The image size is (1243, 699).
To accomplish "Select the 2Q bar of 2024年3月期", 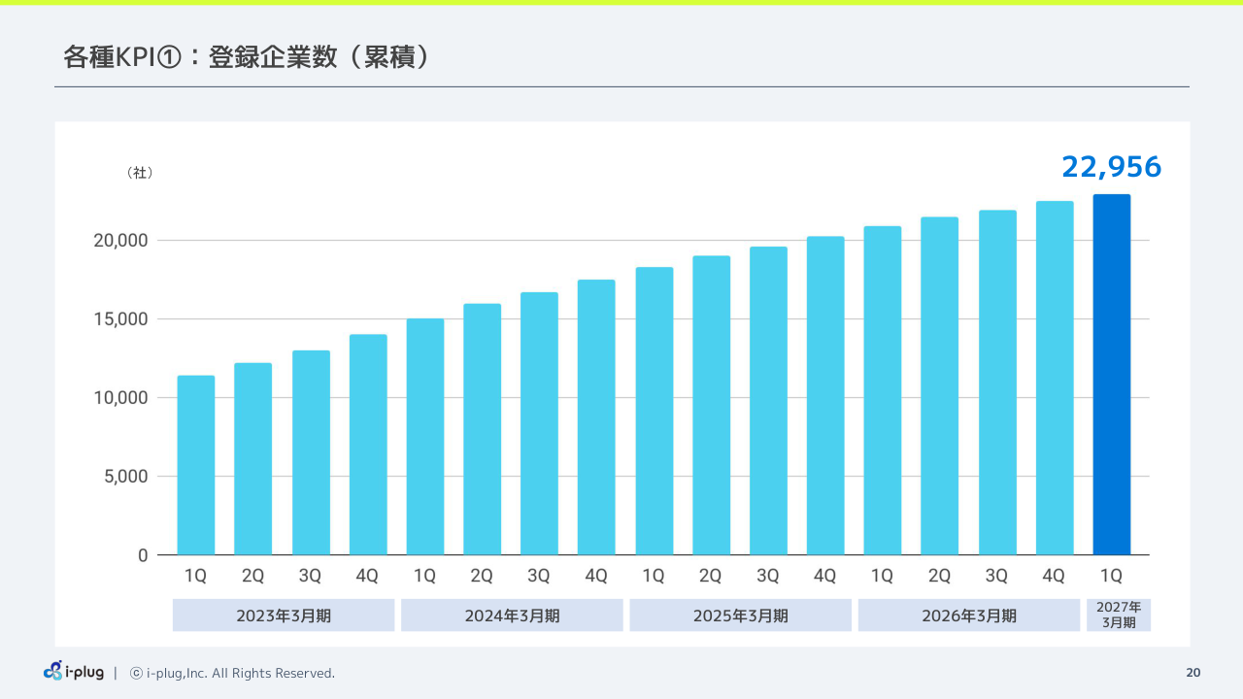I will [x=482, y=429].
